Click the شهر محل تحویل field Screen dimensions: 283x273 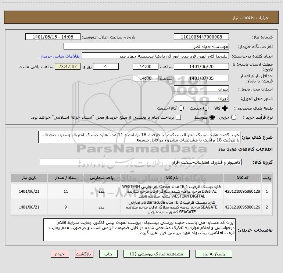point(201,98)
